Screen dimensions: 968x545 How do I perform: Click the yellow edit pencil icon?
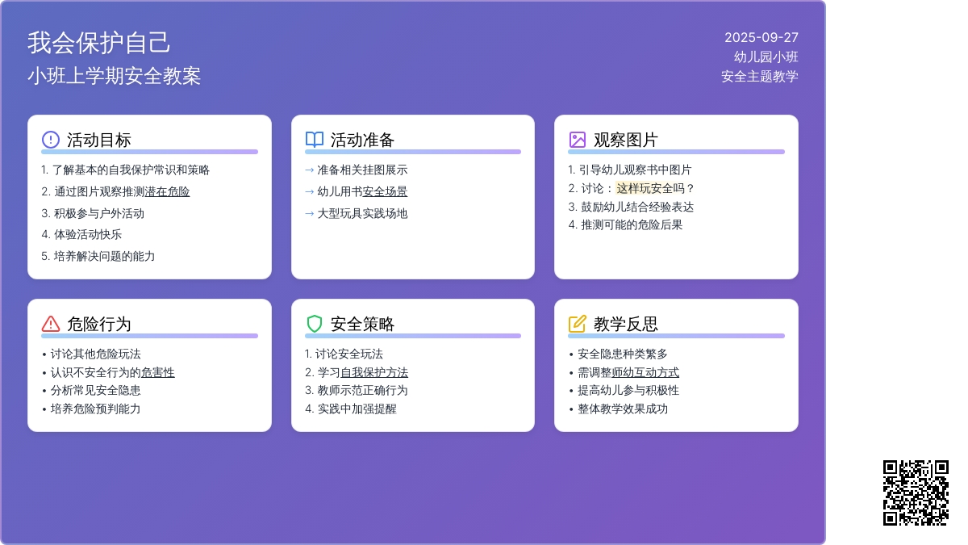(578, 324)
